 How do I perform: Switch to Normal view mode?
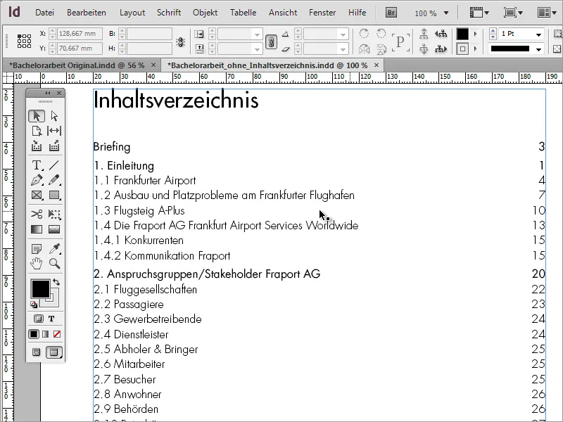pos(37,352)
